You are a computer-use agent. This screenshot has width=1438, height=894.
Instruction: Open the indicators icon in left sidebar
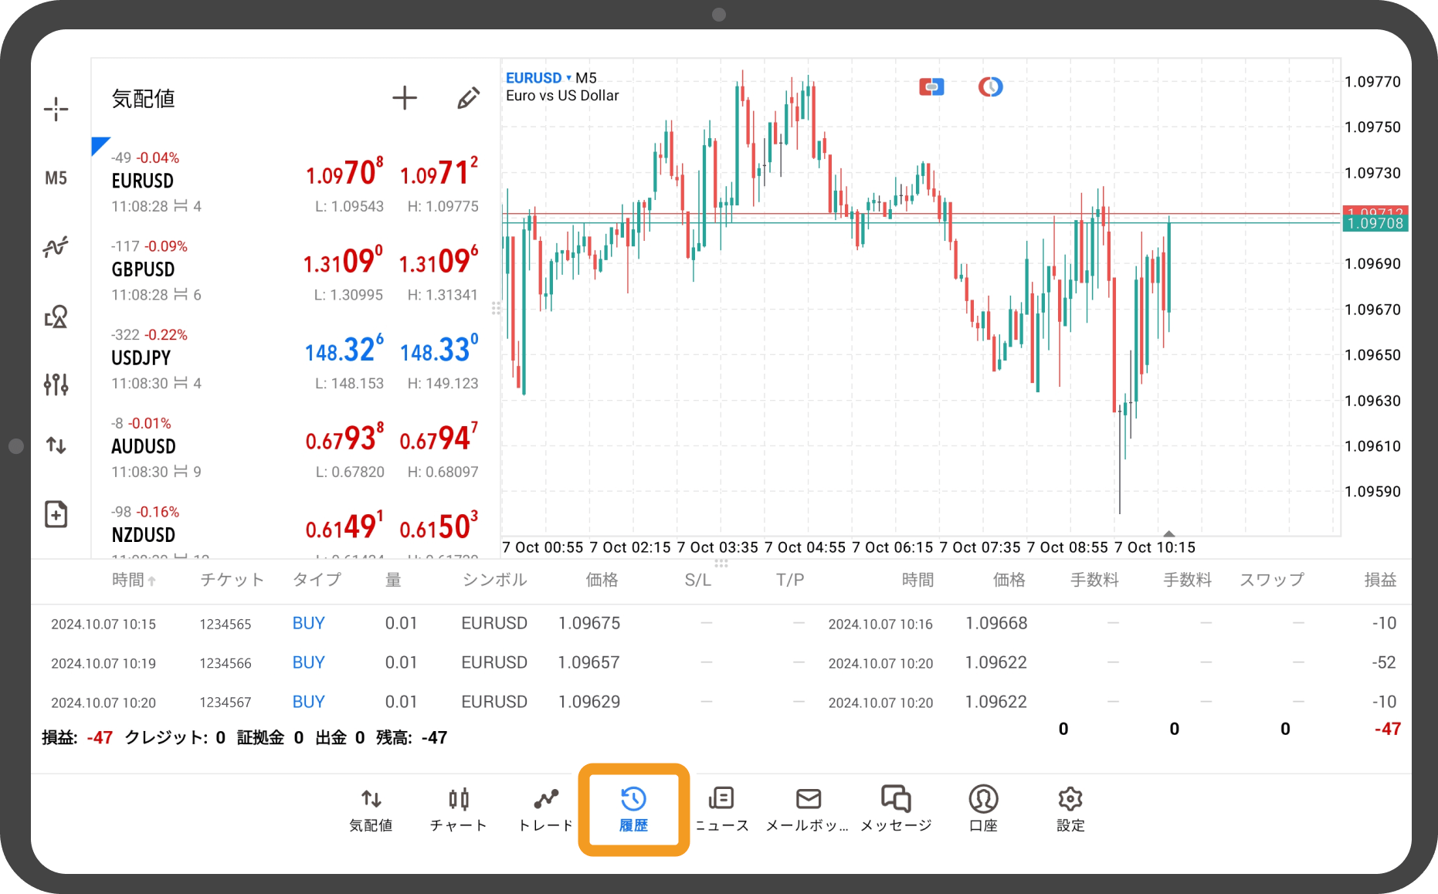click(x=56, y=247)
